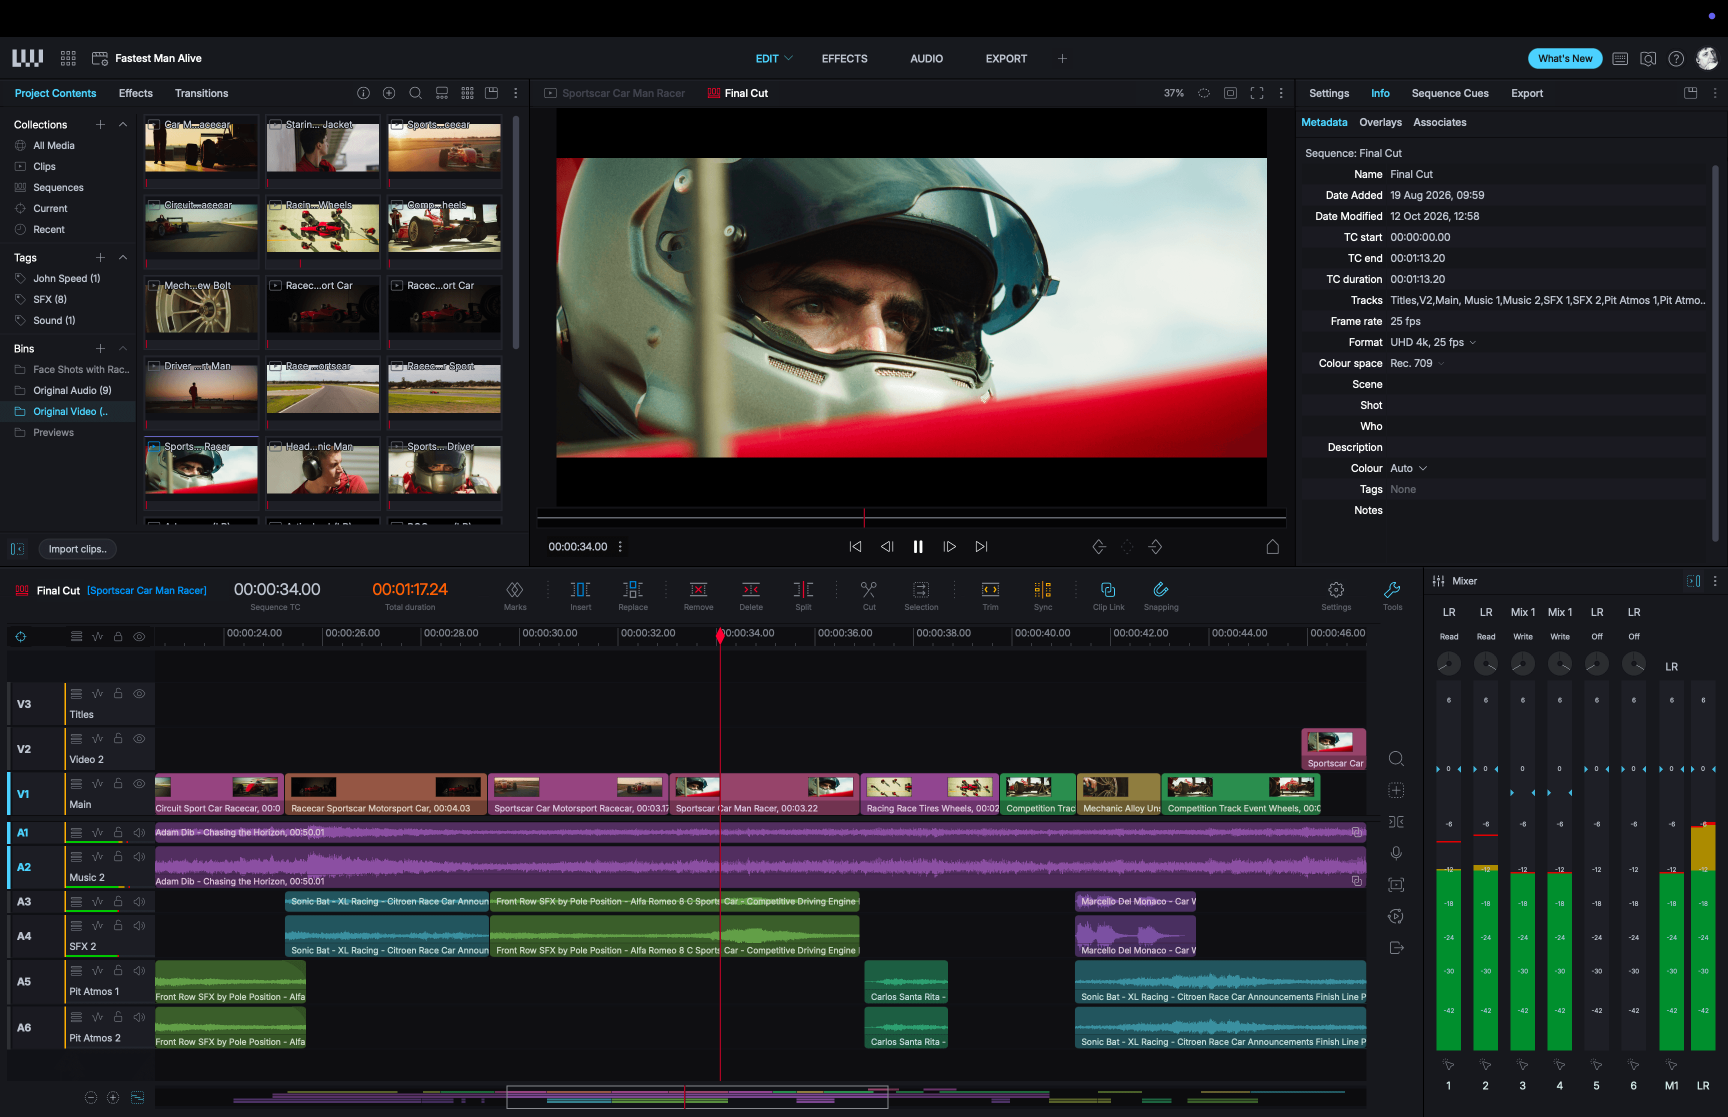
Task: Select the John Speed (1) tag
Action: click(67, 278)
